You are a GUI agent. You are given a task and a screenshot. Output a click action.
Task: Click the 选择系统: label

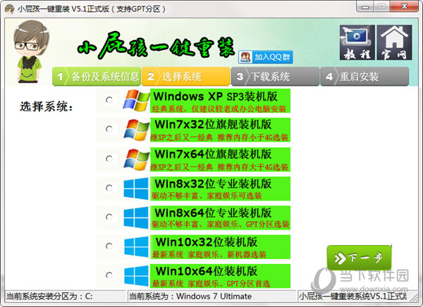click(47, 107)
